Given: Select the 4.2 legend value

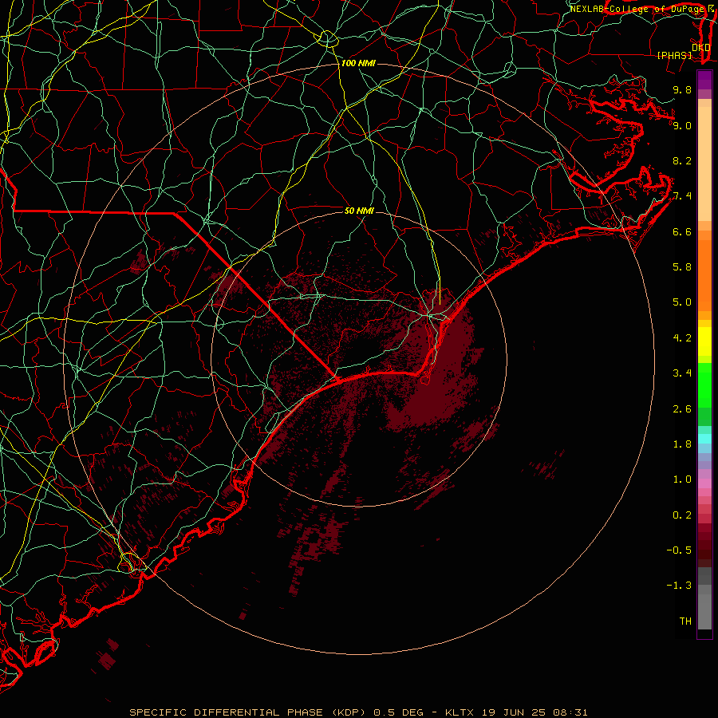Looking at the screenshot, I should point(682,338).
